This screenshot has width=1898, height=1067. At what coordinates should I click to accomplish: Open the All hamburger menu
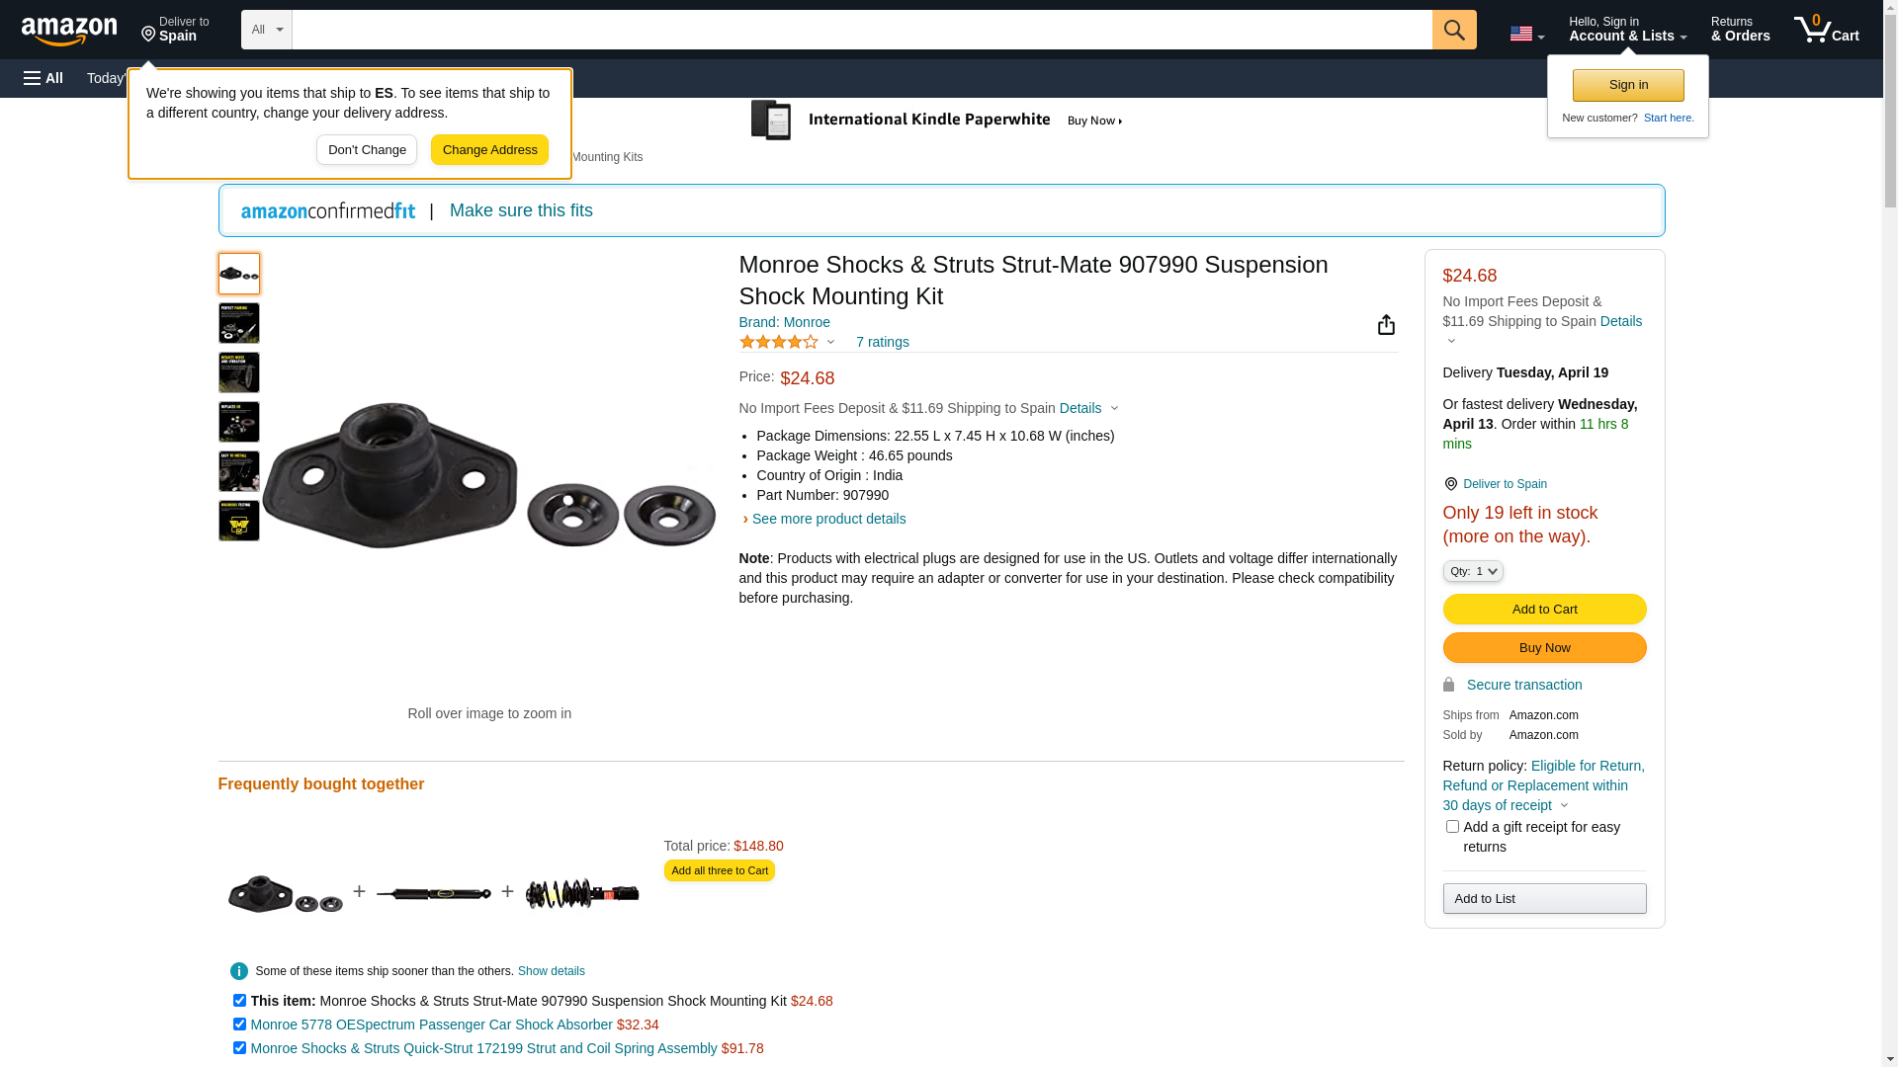(43, 78)
